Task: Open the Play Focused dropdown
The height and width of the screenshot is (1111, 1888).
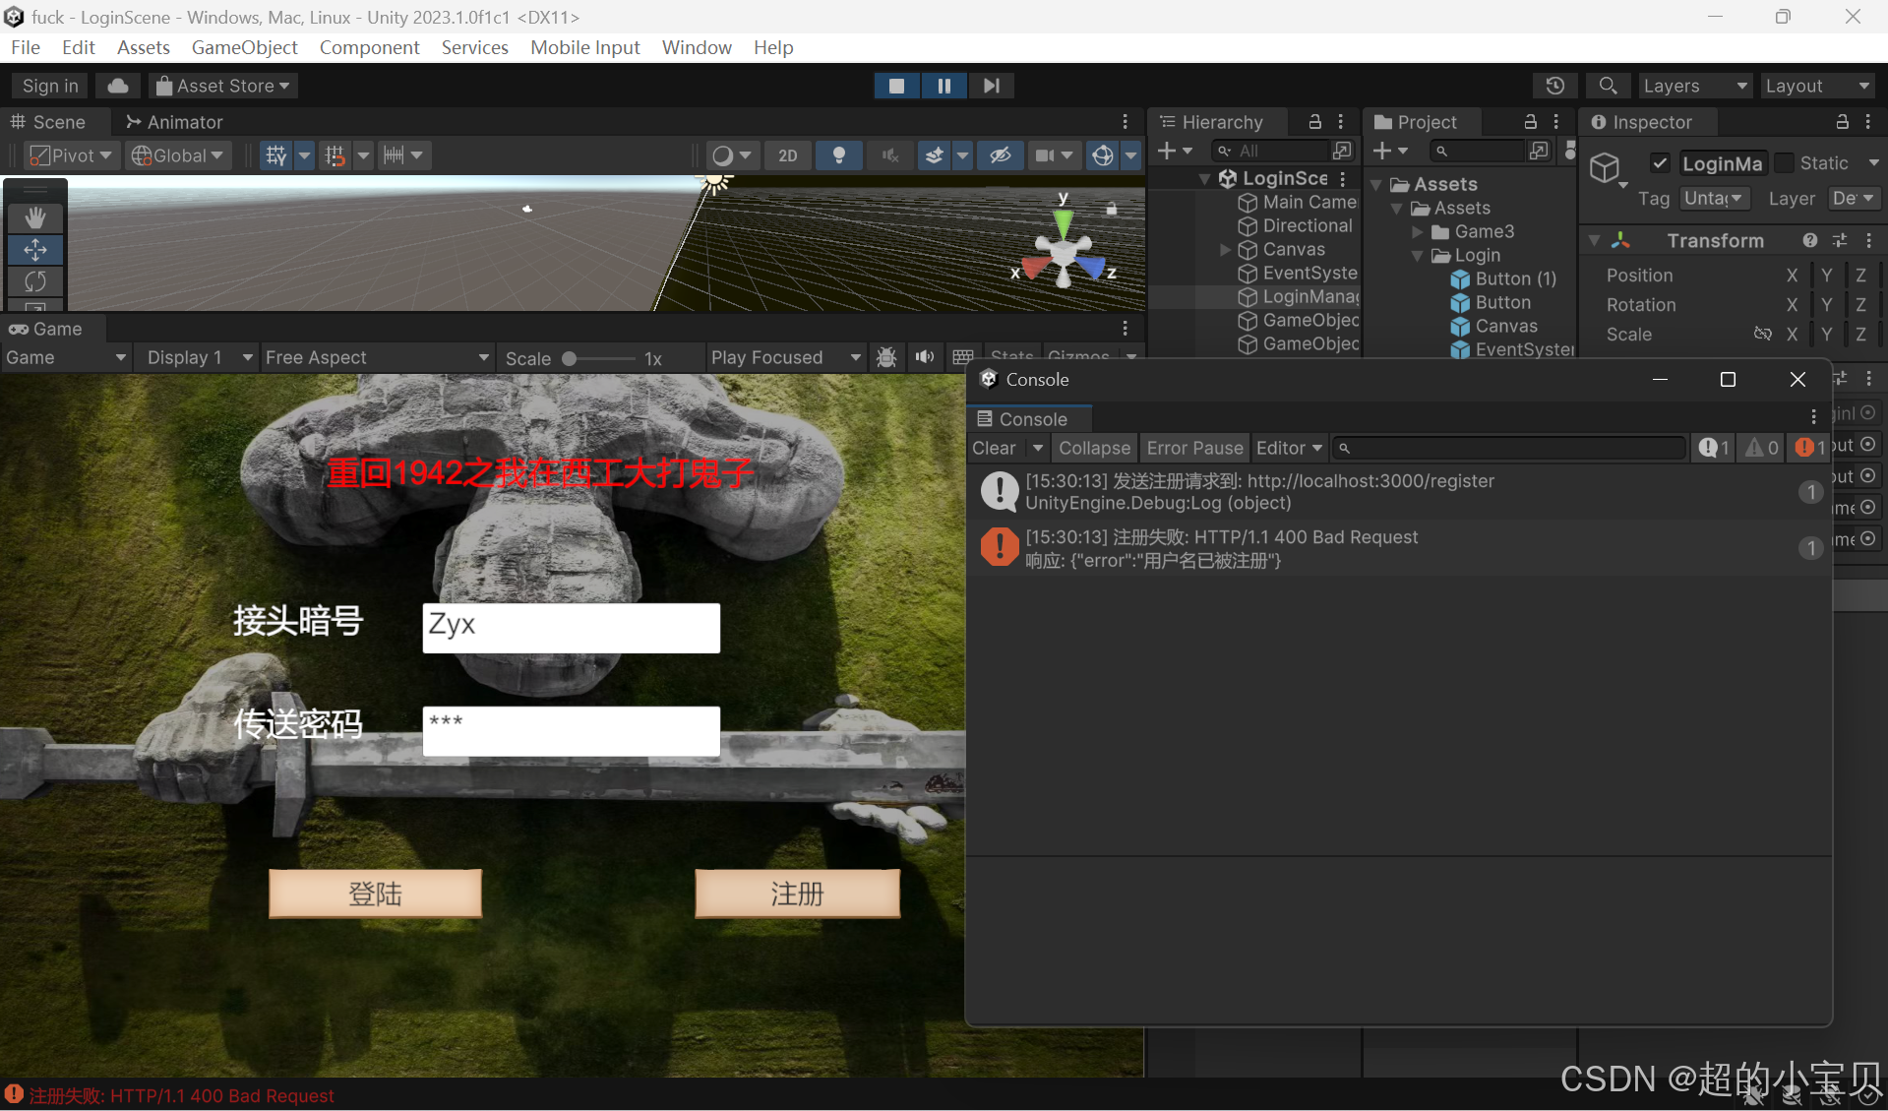Action: point(785,357)
